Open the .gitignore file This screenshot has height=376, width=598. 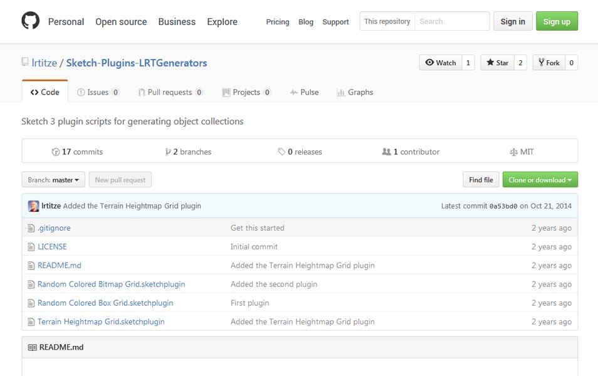[54, 228]
